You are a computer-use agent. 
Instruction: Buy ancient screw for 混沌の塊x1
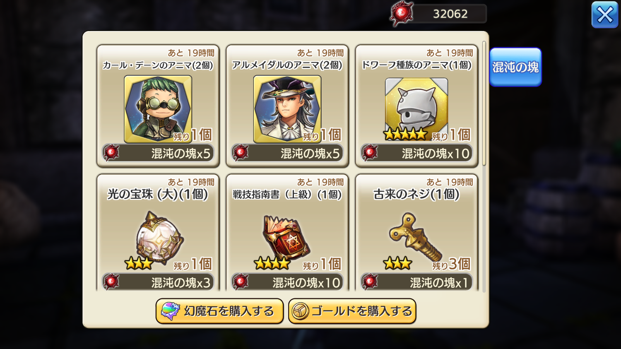[x=416, y=282]
